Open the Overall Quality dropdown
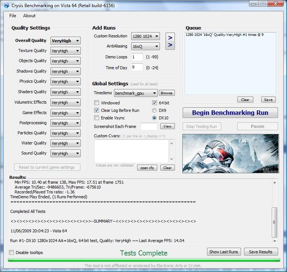287x272 pixels. tap(65, 41)
